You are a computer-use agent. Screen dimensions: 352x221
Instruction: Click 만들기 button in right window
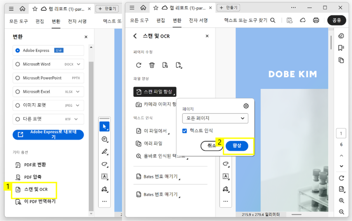click(228, 8)
